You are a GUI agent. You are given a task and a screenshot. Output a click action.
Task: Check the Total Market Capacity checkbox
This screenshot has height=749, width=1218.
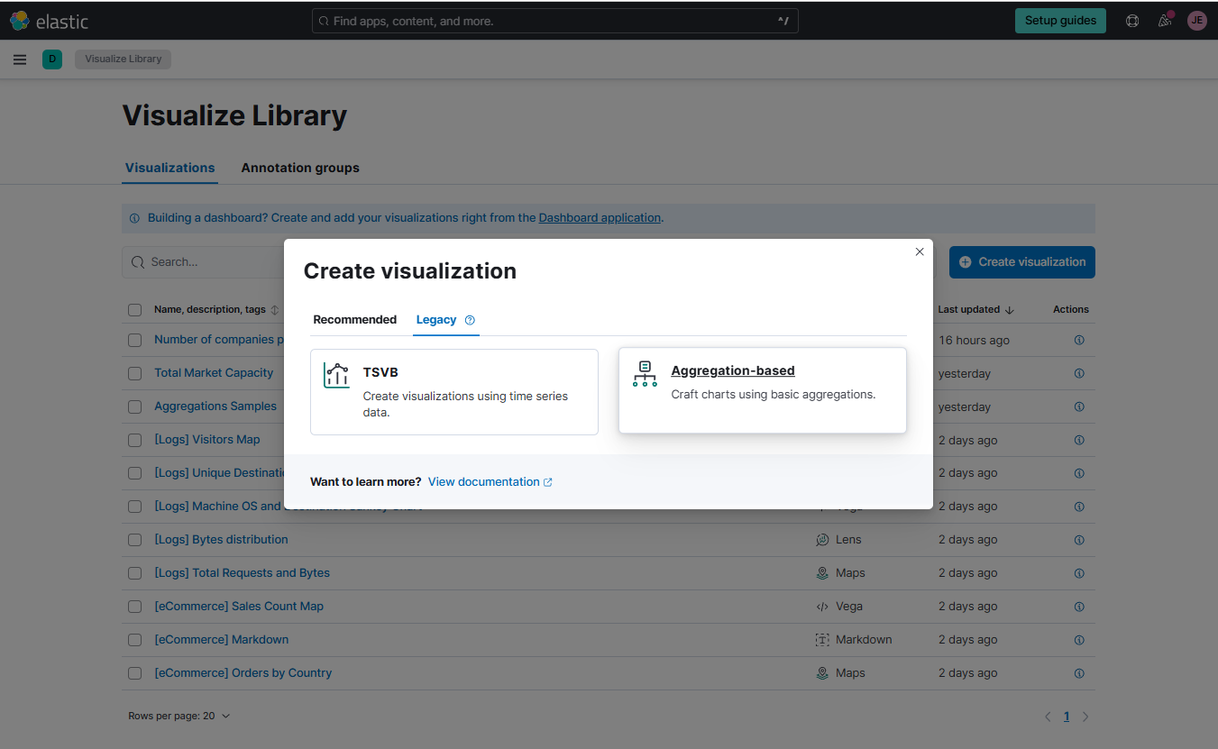pyautogui.click(x=134, y=373)
